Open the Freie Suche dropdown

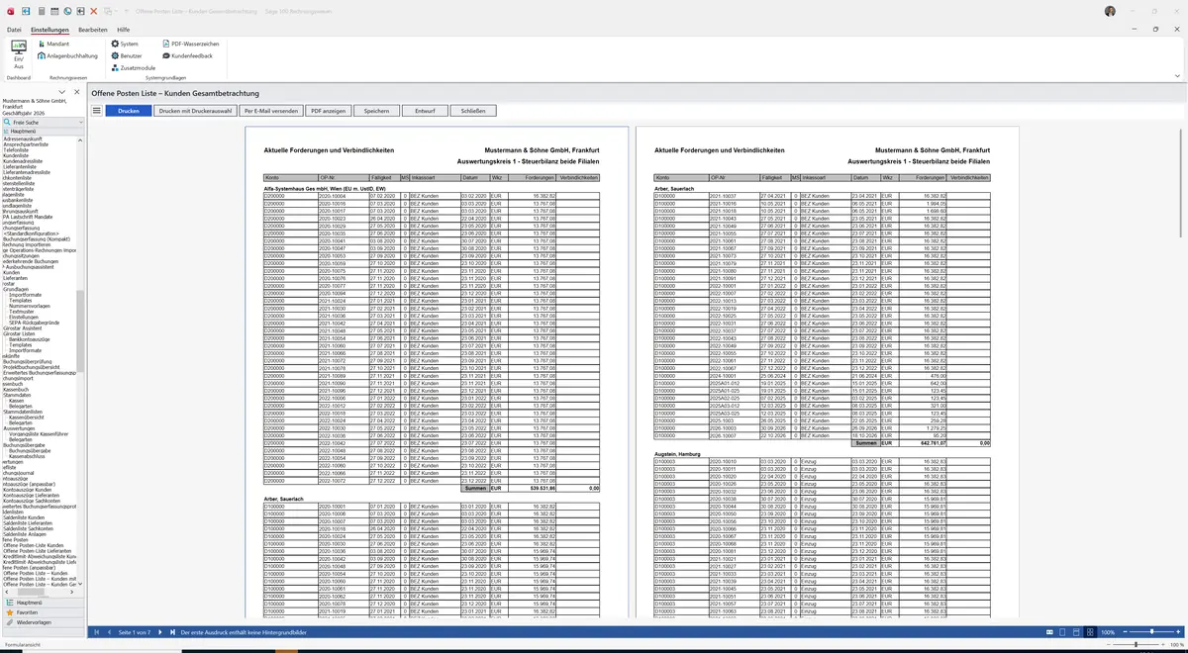click(x=81, y=122)
